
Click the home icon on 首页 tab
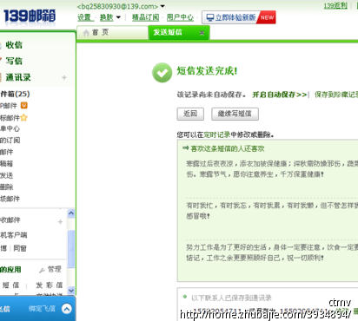(x=86, y=33)
